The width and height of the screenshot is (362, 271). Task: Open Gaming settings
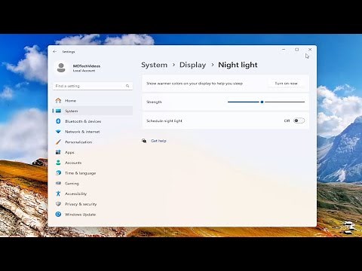click(93, 183)
